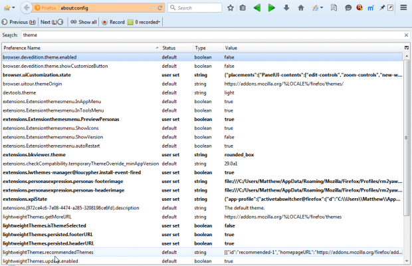Click the pushpin toolbar icon
Viewport: 412px width, 266px height.
[x=382, y=8]
